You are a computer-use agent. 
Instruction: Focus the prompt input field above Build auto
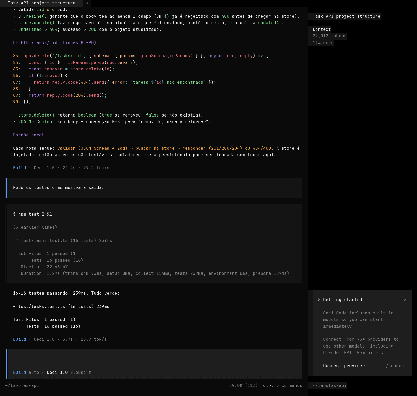coord(155,360)
